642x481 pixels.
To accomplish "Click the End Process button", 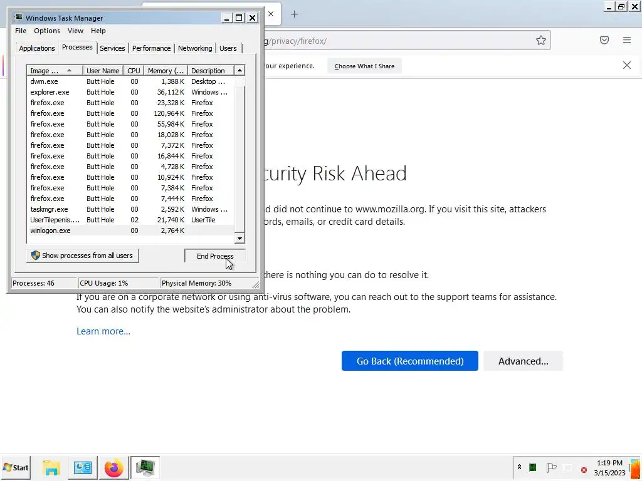I will [x=215, y=256].
